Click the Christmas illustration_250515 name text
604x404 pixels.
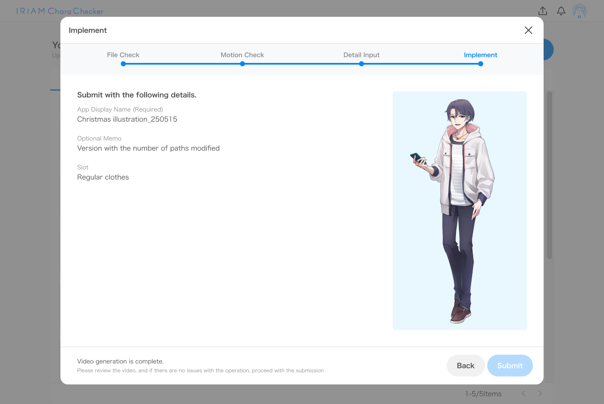pos(127,119)
